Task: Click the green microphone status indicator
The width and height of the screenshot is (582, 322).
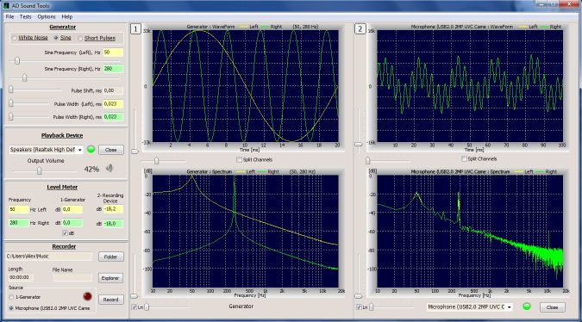Action: [526, 307]
